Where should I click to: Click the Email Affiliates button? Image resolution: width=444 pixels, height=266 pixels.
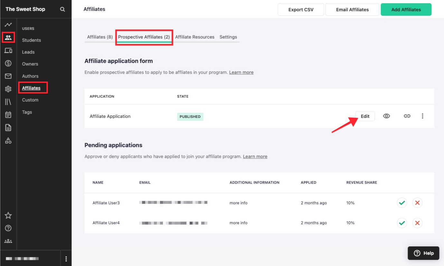pos(353,10)
